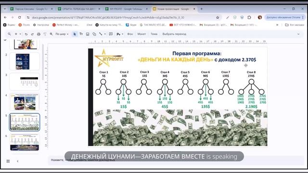Select slide 4 thumbnail
Screen dimensions: 308x173
25,102
